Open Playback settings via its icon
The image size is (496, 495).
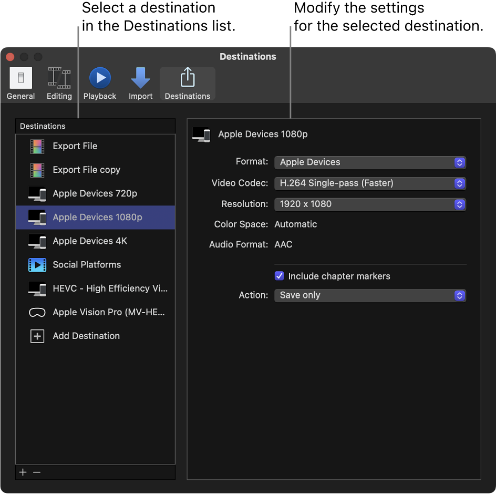tap(99, 82)
